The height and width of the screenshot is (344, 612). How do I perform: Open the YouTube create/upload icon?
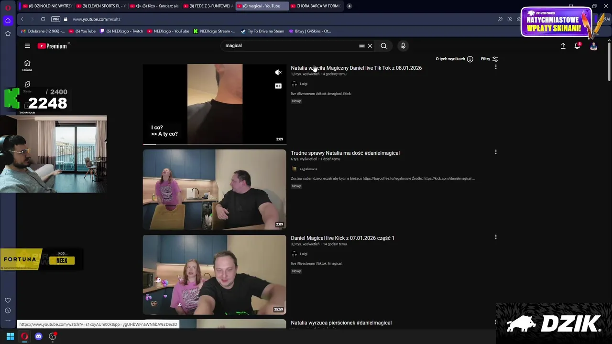tap(563, 46)
